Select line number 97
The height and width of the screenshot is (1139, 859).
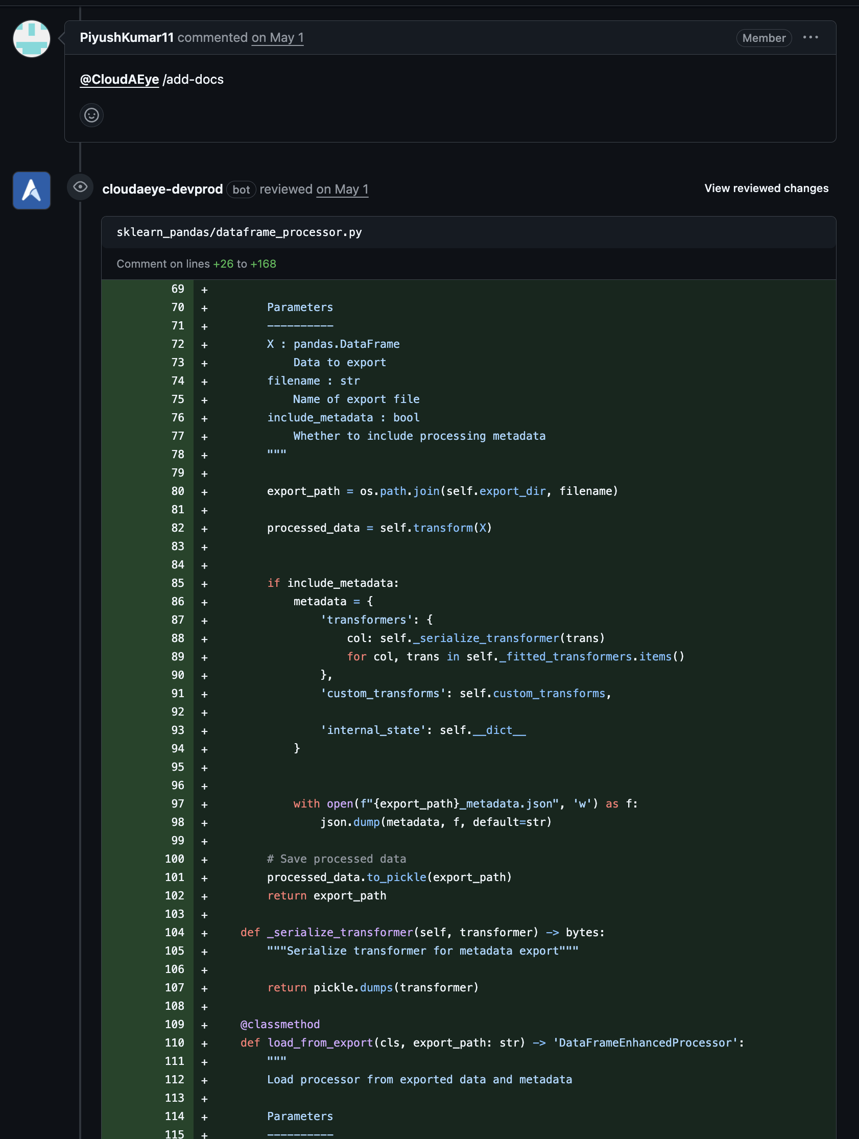[x=178, y=804]
